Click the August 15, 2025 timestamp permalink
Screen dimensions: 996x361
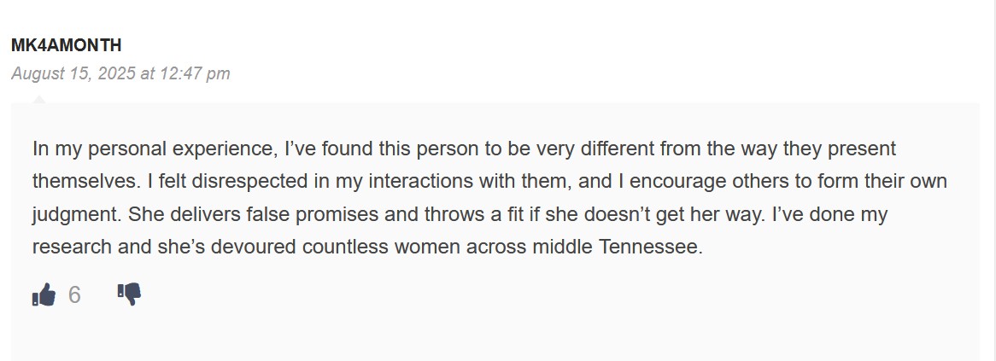[120, 73]
